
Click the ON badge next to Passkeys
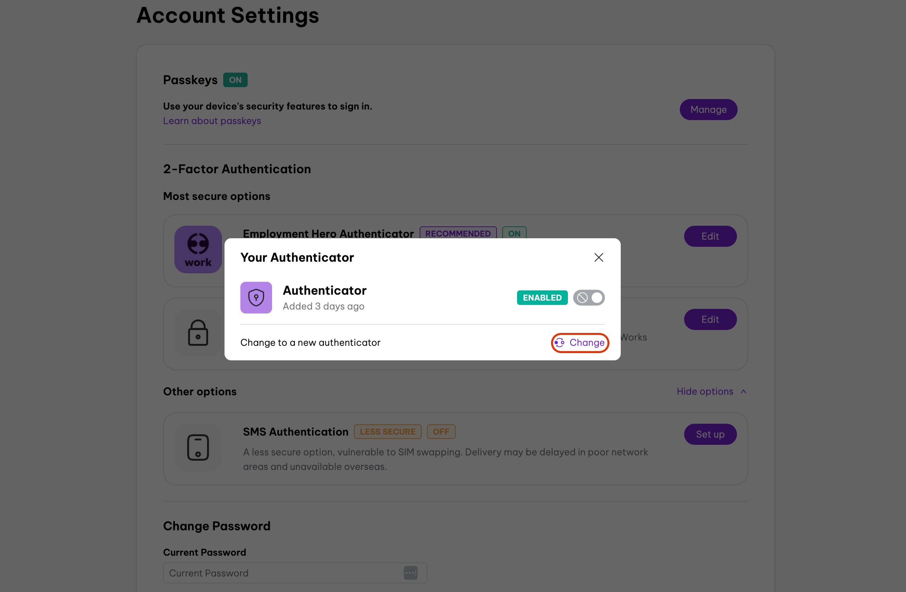(x=235, y=80)
